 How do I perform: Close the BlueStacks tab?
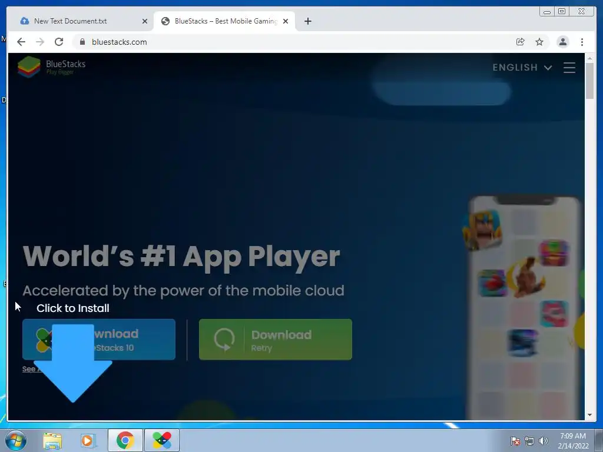[286, 21]
